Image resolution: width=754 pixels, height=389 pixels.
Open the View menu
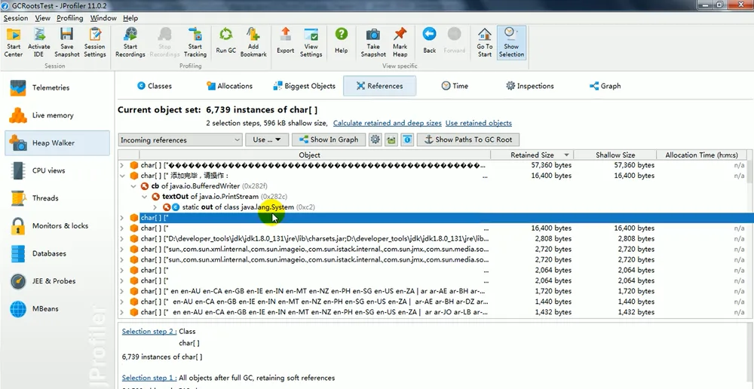click(x=42, y=18)
